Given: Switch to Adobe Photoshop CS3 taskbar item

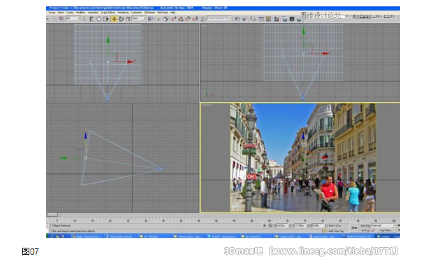Looking at the screenshot, I should (357, 236).
